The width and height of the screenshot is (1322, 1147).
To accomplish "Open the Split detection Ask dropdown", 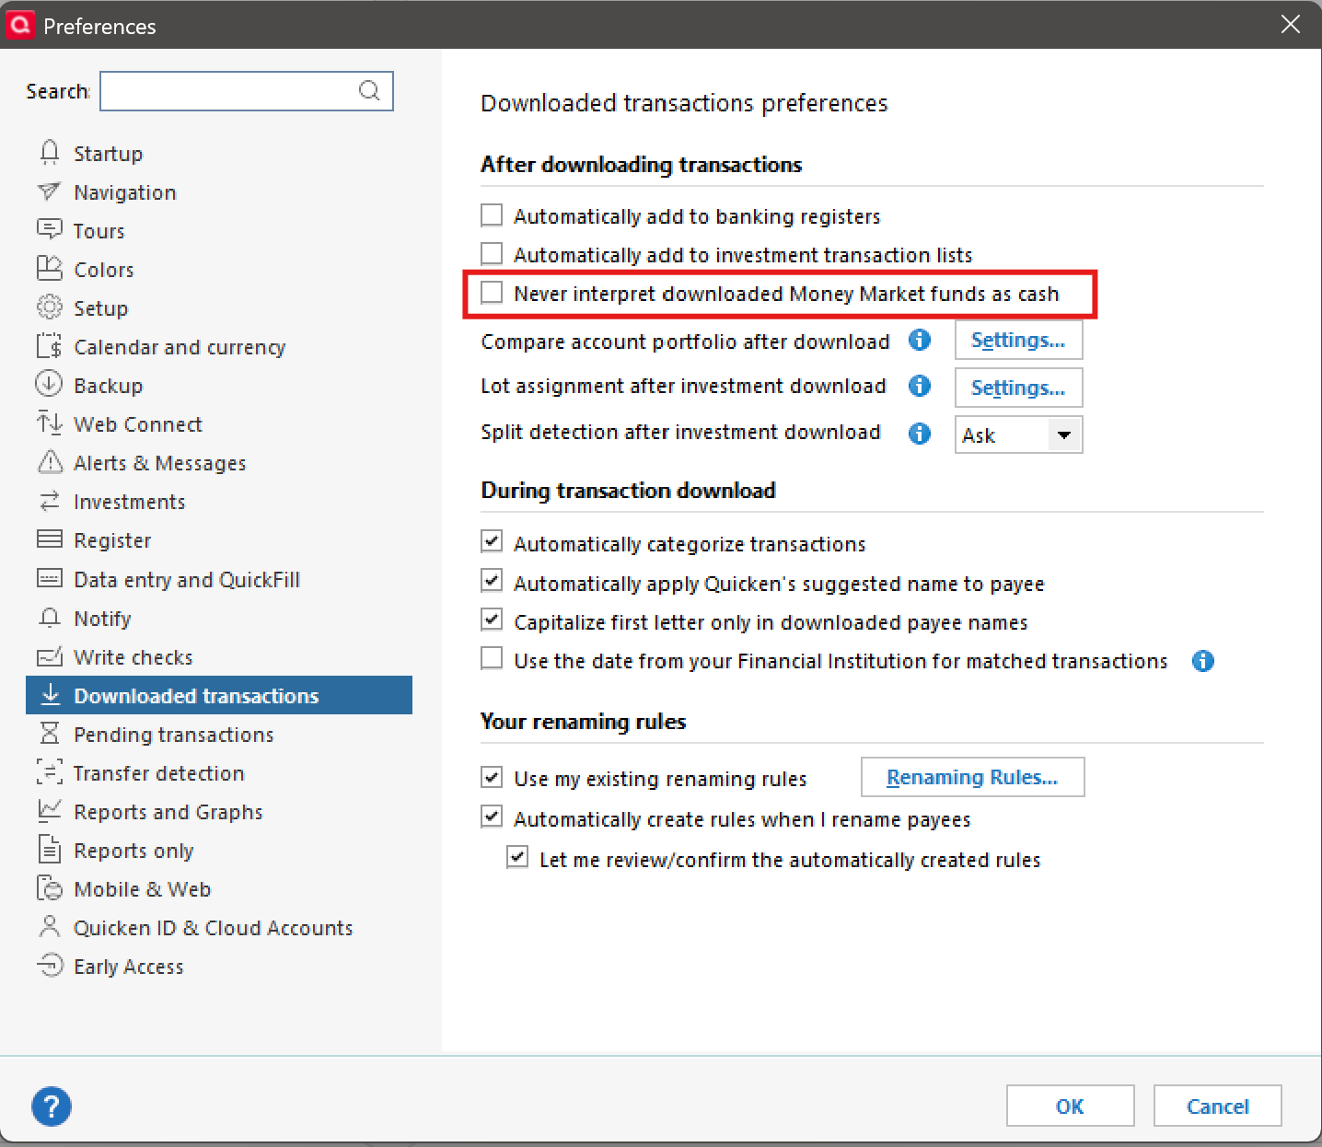I will click(x=1018, y=434).
